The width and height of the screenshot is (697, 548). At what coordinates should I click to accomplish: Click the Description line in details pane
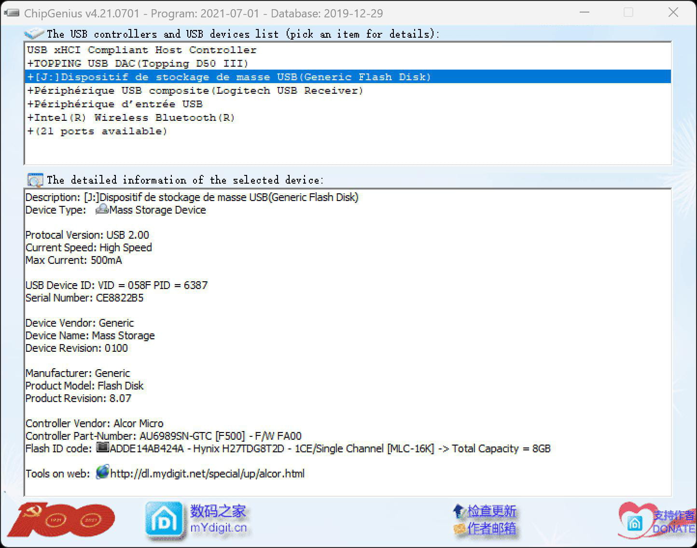pyautogui.click(x=192, y=197)
